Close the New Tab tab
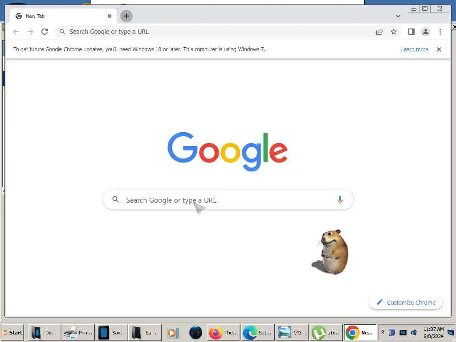 (110, 16)
